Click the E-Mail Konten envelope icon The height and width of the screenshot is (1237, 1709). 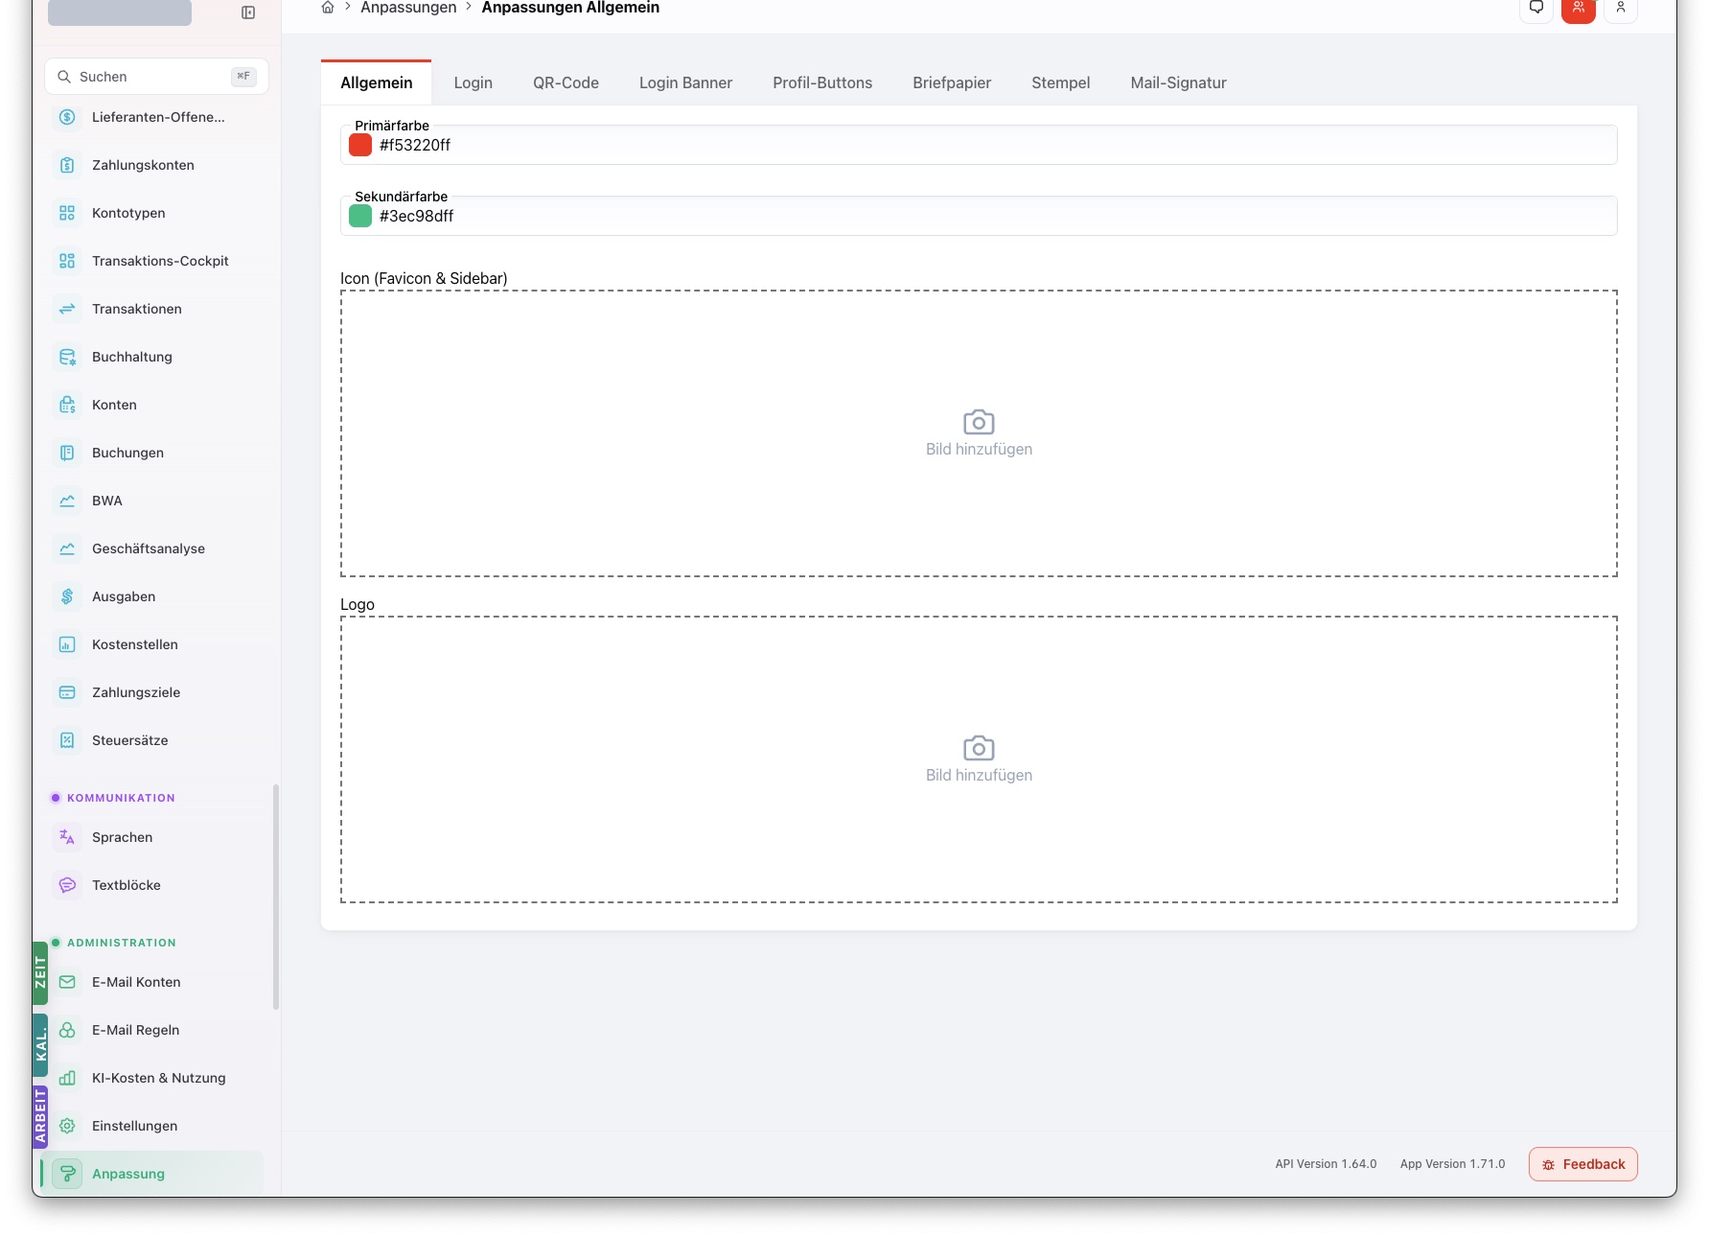click(67, 982)
